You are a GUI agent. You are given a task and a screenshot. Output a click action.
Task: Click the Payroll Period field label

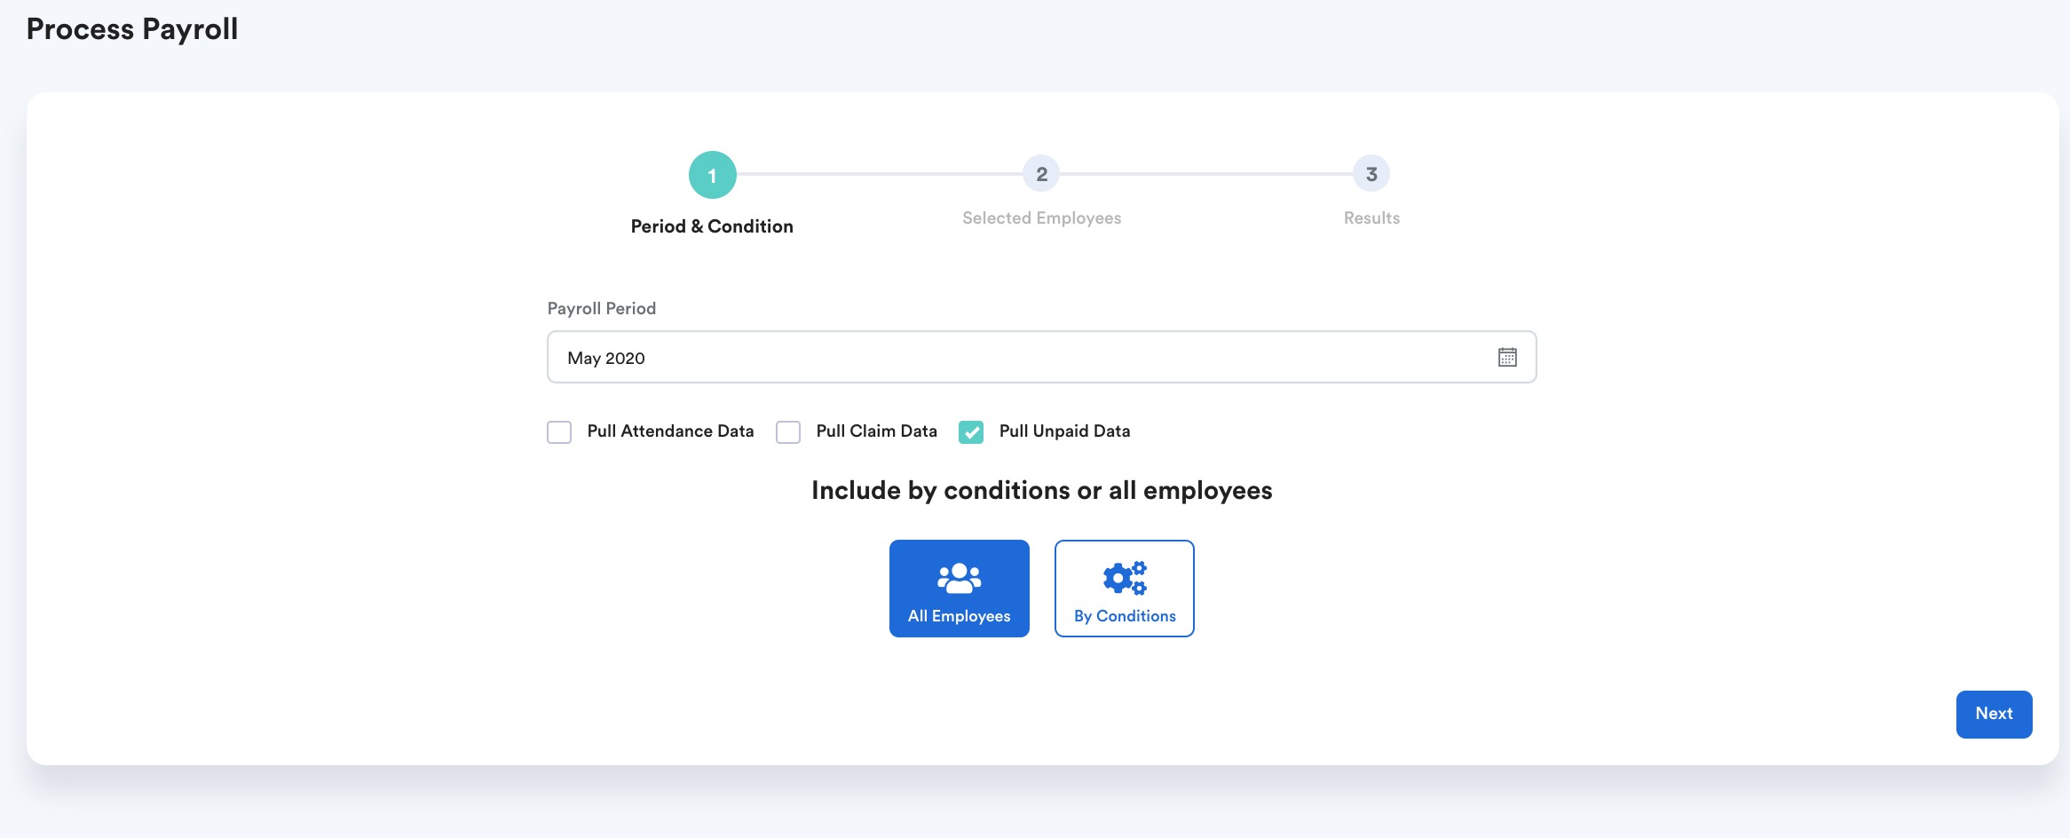pos(602,309)
